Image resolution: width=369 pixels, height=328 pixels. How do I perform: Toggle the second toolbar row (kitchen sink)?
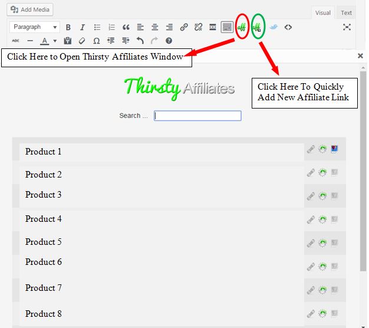point(227,27)
